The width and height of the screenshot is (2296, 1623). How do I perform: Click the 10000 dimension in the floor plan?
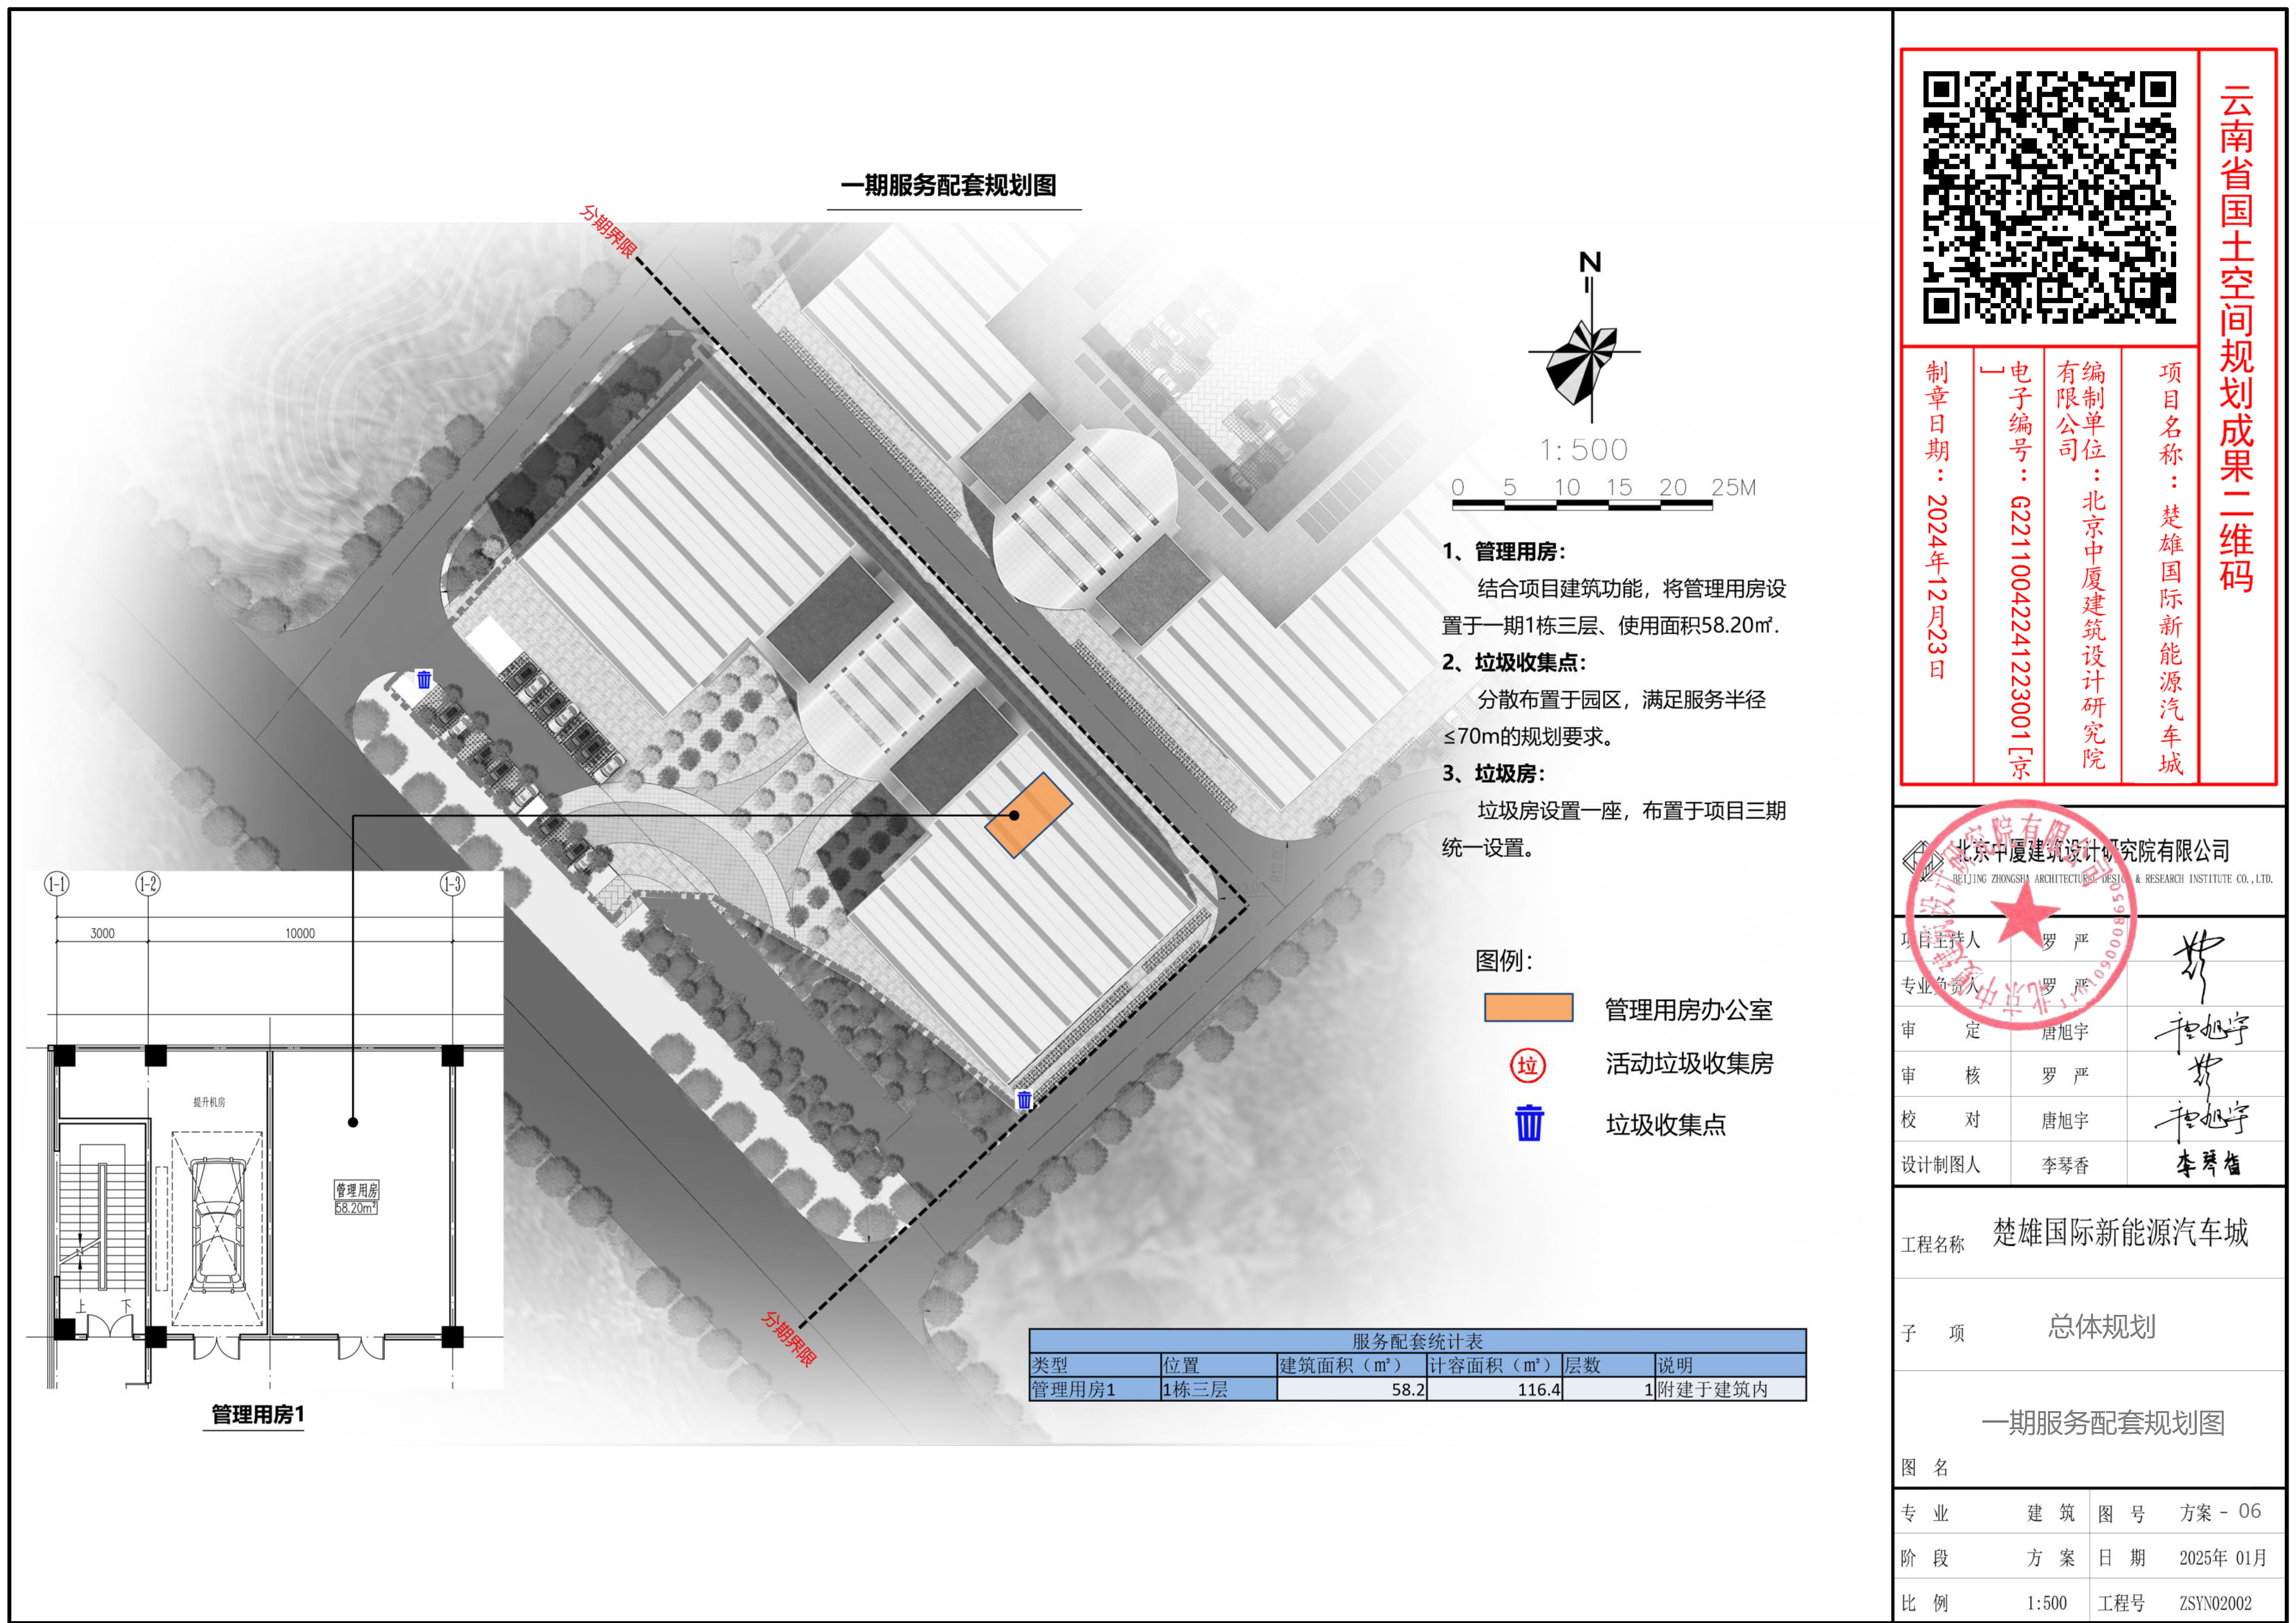click(x=300, y=933)
